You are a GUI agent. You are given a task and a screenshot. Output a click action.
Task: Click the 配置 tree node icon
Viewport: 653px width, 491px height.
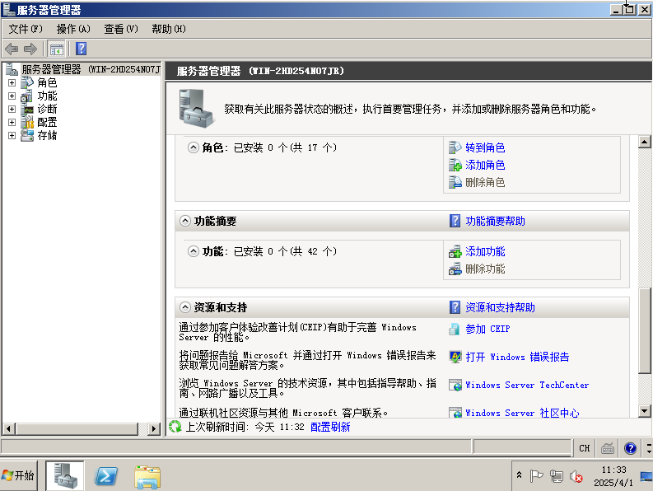click(x=27, y=122)
